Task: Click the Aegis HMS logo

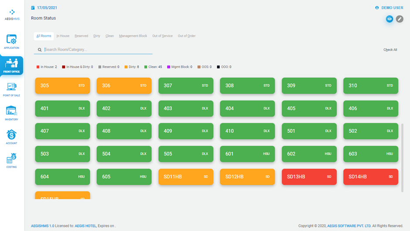Action: (x=12, y=14)
